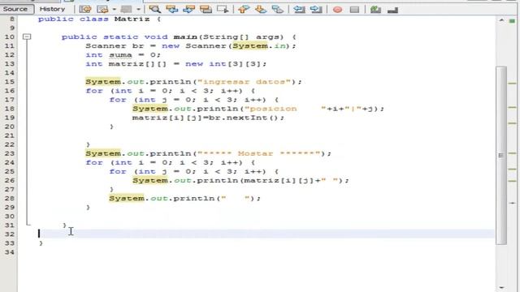Click the Find Selection magnifier icon

tap(154, 9)
